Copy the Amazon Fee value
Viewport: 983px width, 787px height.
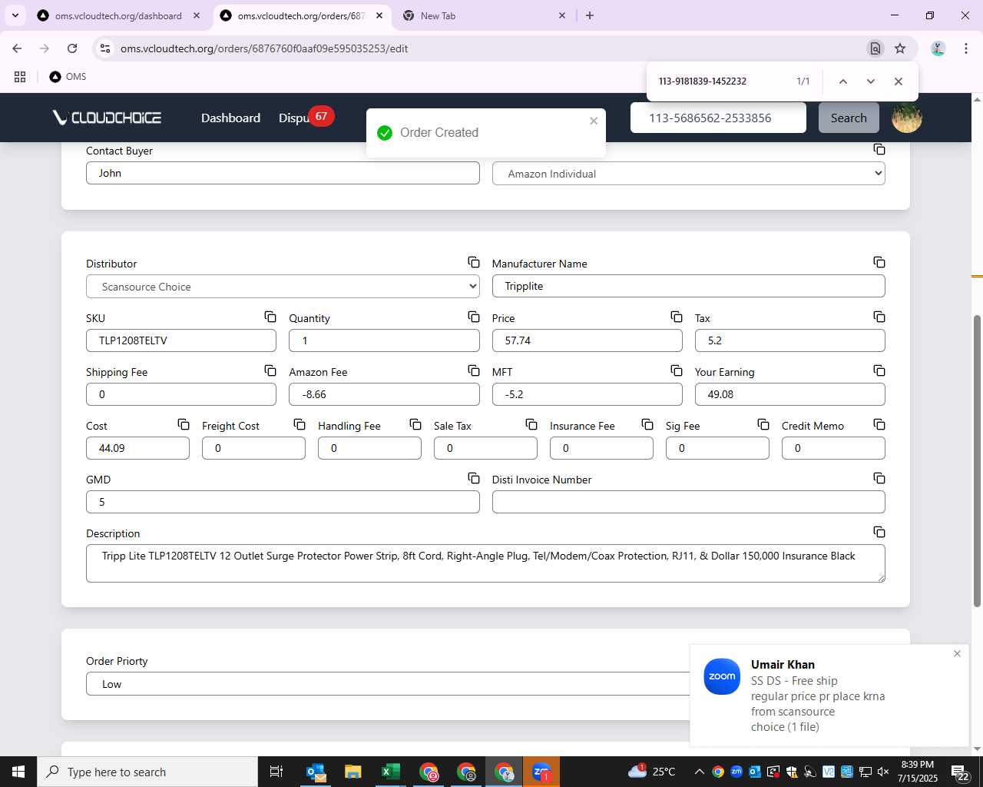tap(474, 370)
